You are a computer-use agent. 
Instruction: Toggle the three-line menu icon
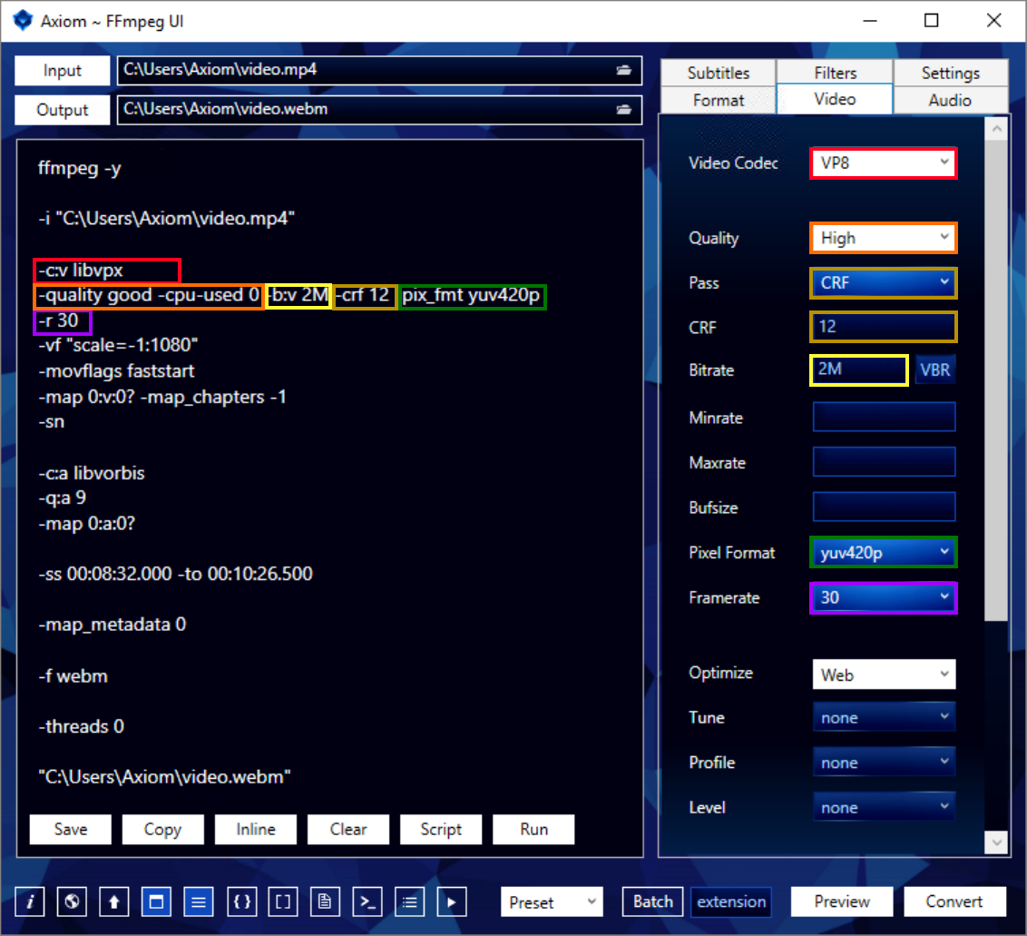(199, 902)
